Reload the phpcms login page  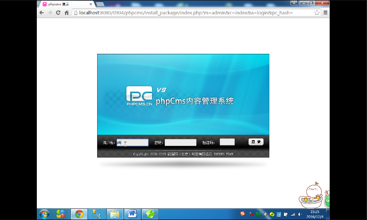point(58,13)
